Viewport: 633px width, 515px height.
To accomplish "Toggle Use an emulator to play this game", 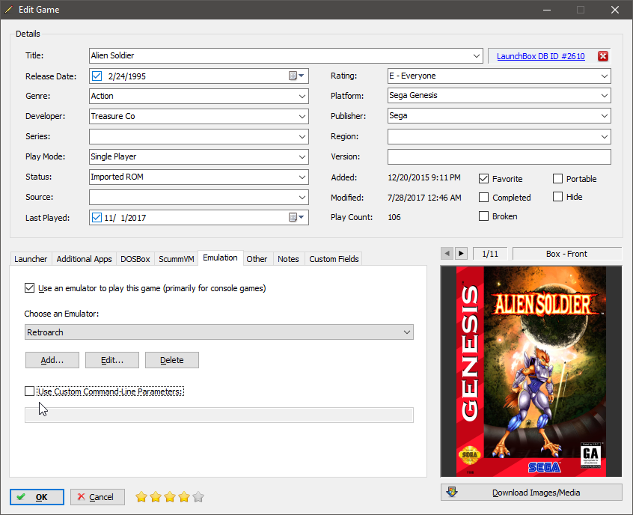I will pos(29,288).
